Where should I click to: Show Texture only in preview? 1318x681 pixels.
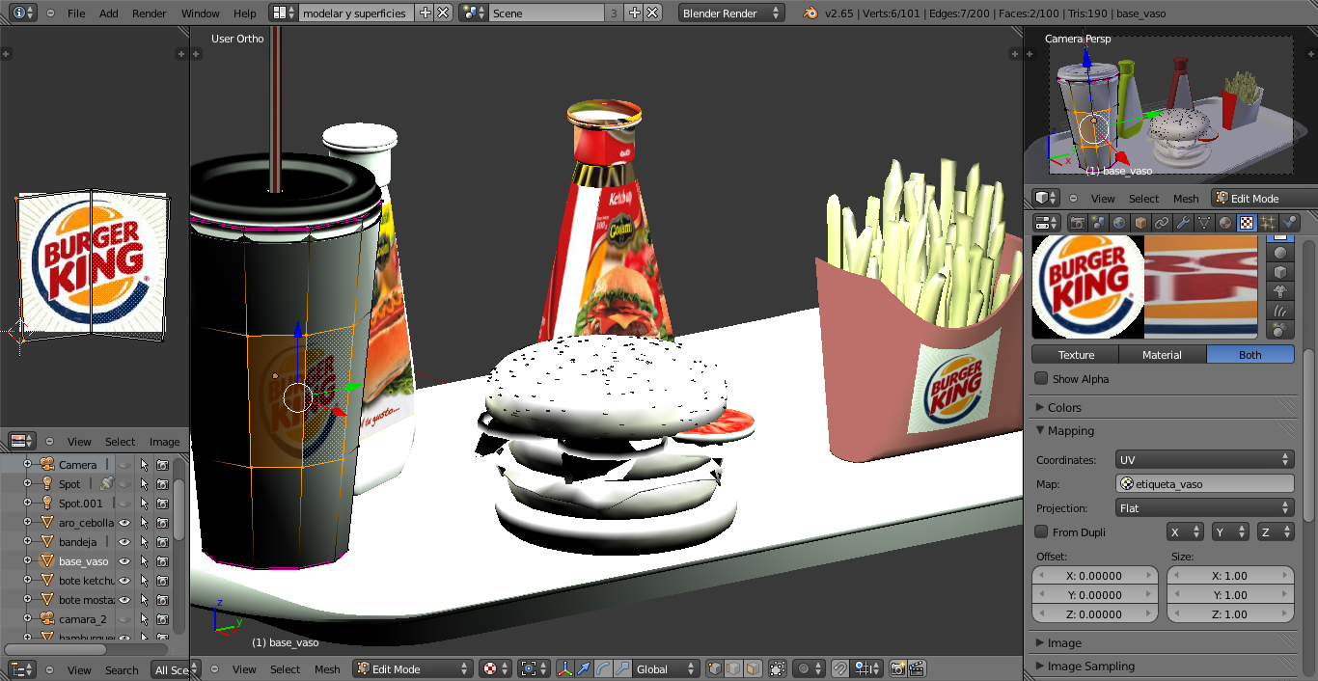1076,355
